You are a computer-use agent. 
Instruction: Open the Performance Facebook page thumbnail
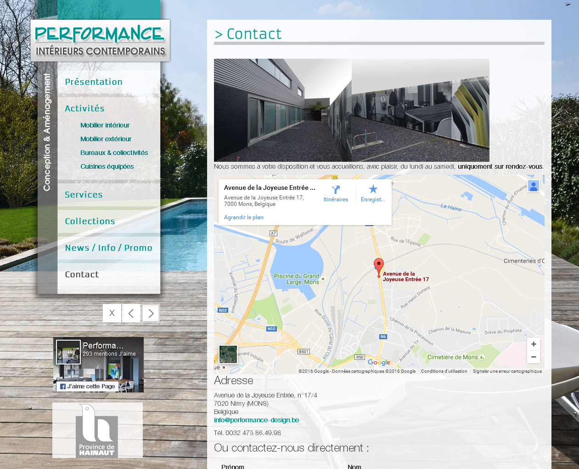[x=68, y=352]
